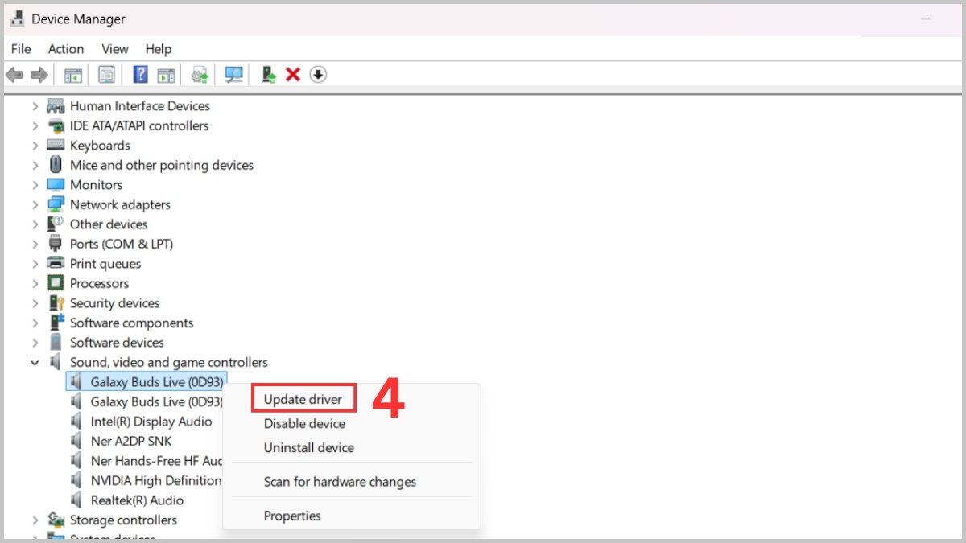Image resolution: width=966 pixels, height=543 pixels.
Task: Click the Processors chip icon
Action: click(x=56, y=283)
